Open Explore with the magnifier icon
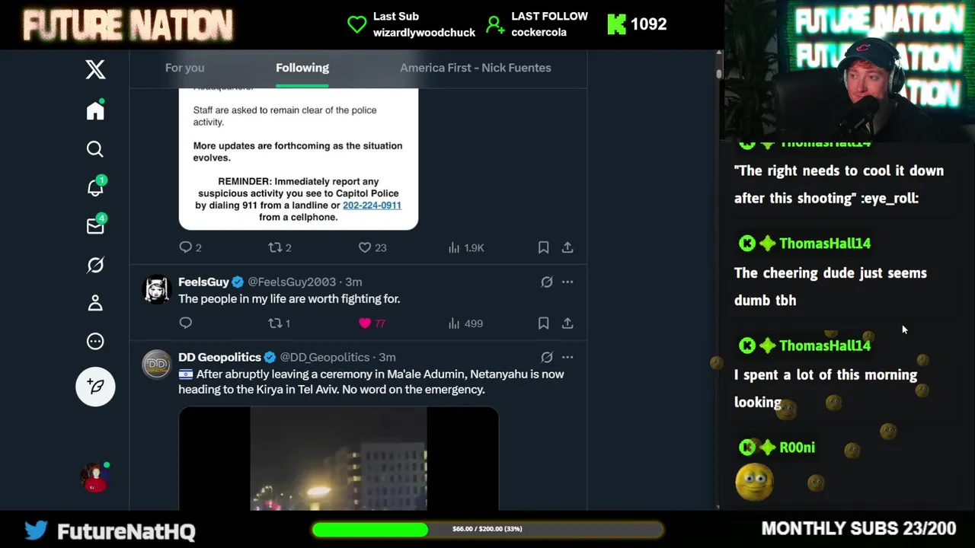Image resolution: width=975 pixels, height=548 pixels. coord(95,149)
